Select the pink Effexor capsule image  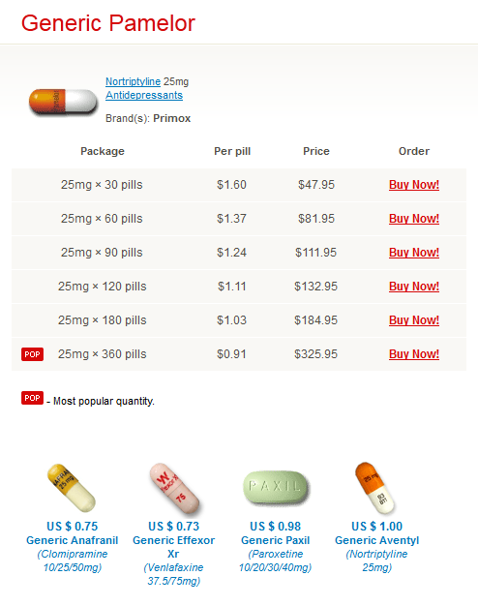point(174,488)
